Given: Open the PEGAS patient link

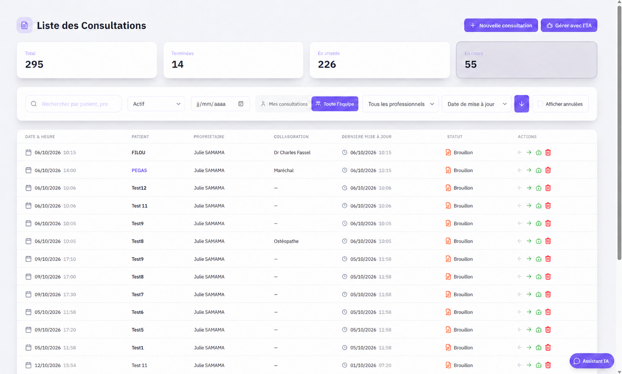Looking at the screenshot, I should [x=139, y=170].
